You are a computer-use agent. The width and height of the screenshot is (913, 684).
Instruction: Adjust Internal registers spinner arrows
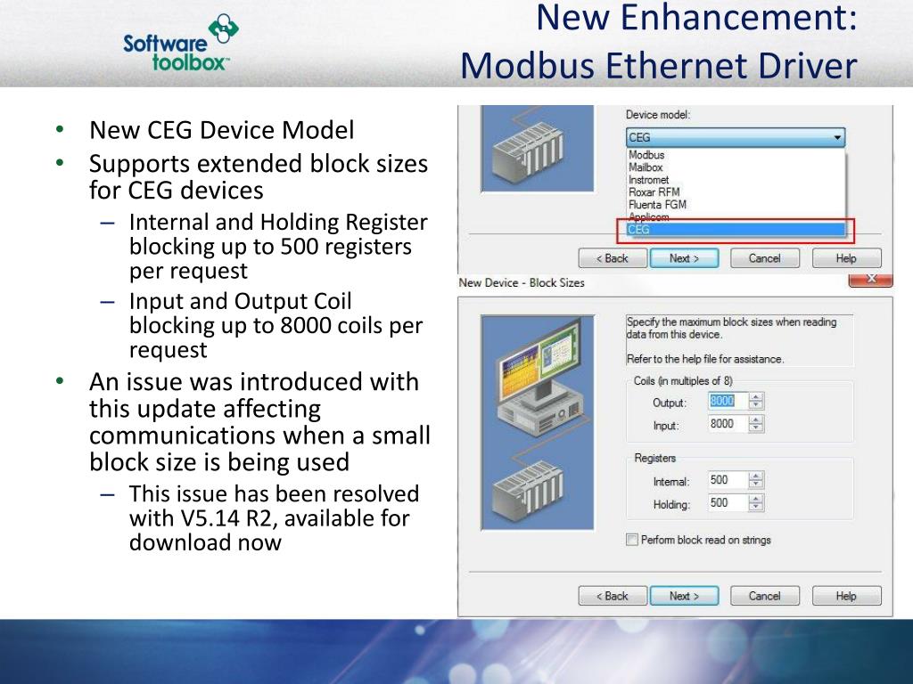tap(756, 480)
